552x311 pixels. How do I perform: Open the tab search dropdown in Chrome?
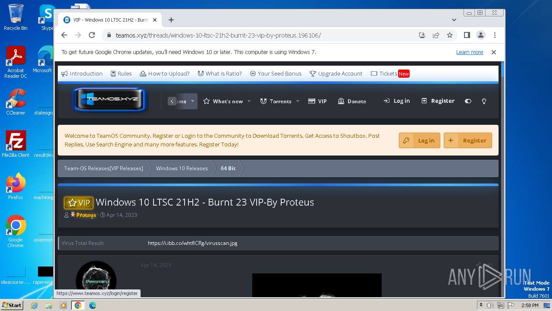454,20
